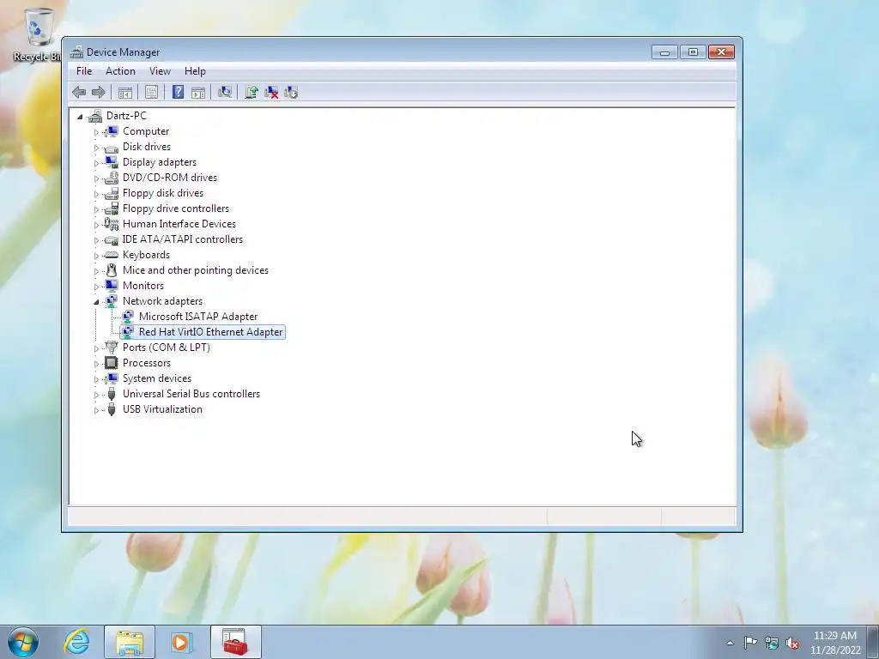Image resolution: width=879 pixels, height=659 pixels.
Task: Click the Display adapters category icon
Action: (112, 162)
